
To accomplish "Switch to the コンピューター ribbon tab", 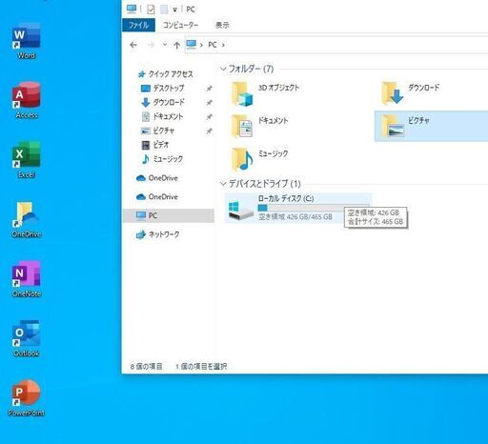I will [180, 25].
